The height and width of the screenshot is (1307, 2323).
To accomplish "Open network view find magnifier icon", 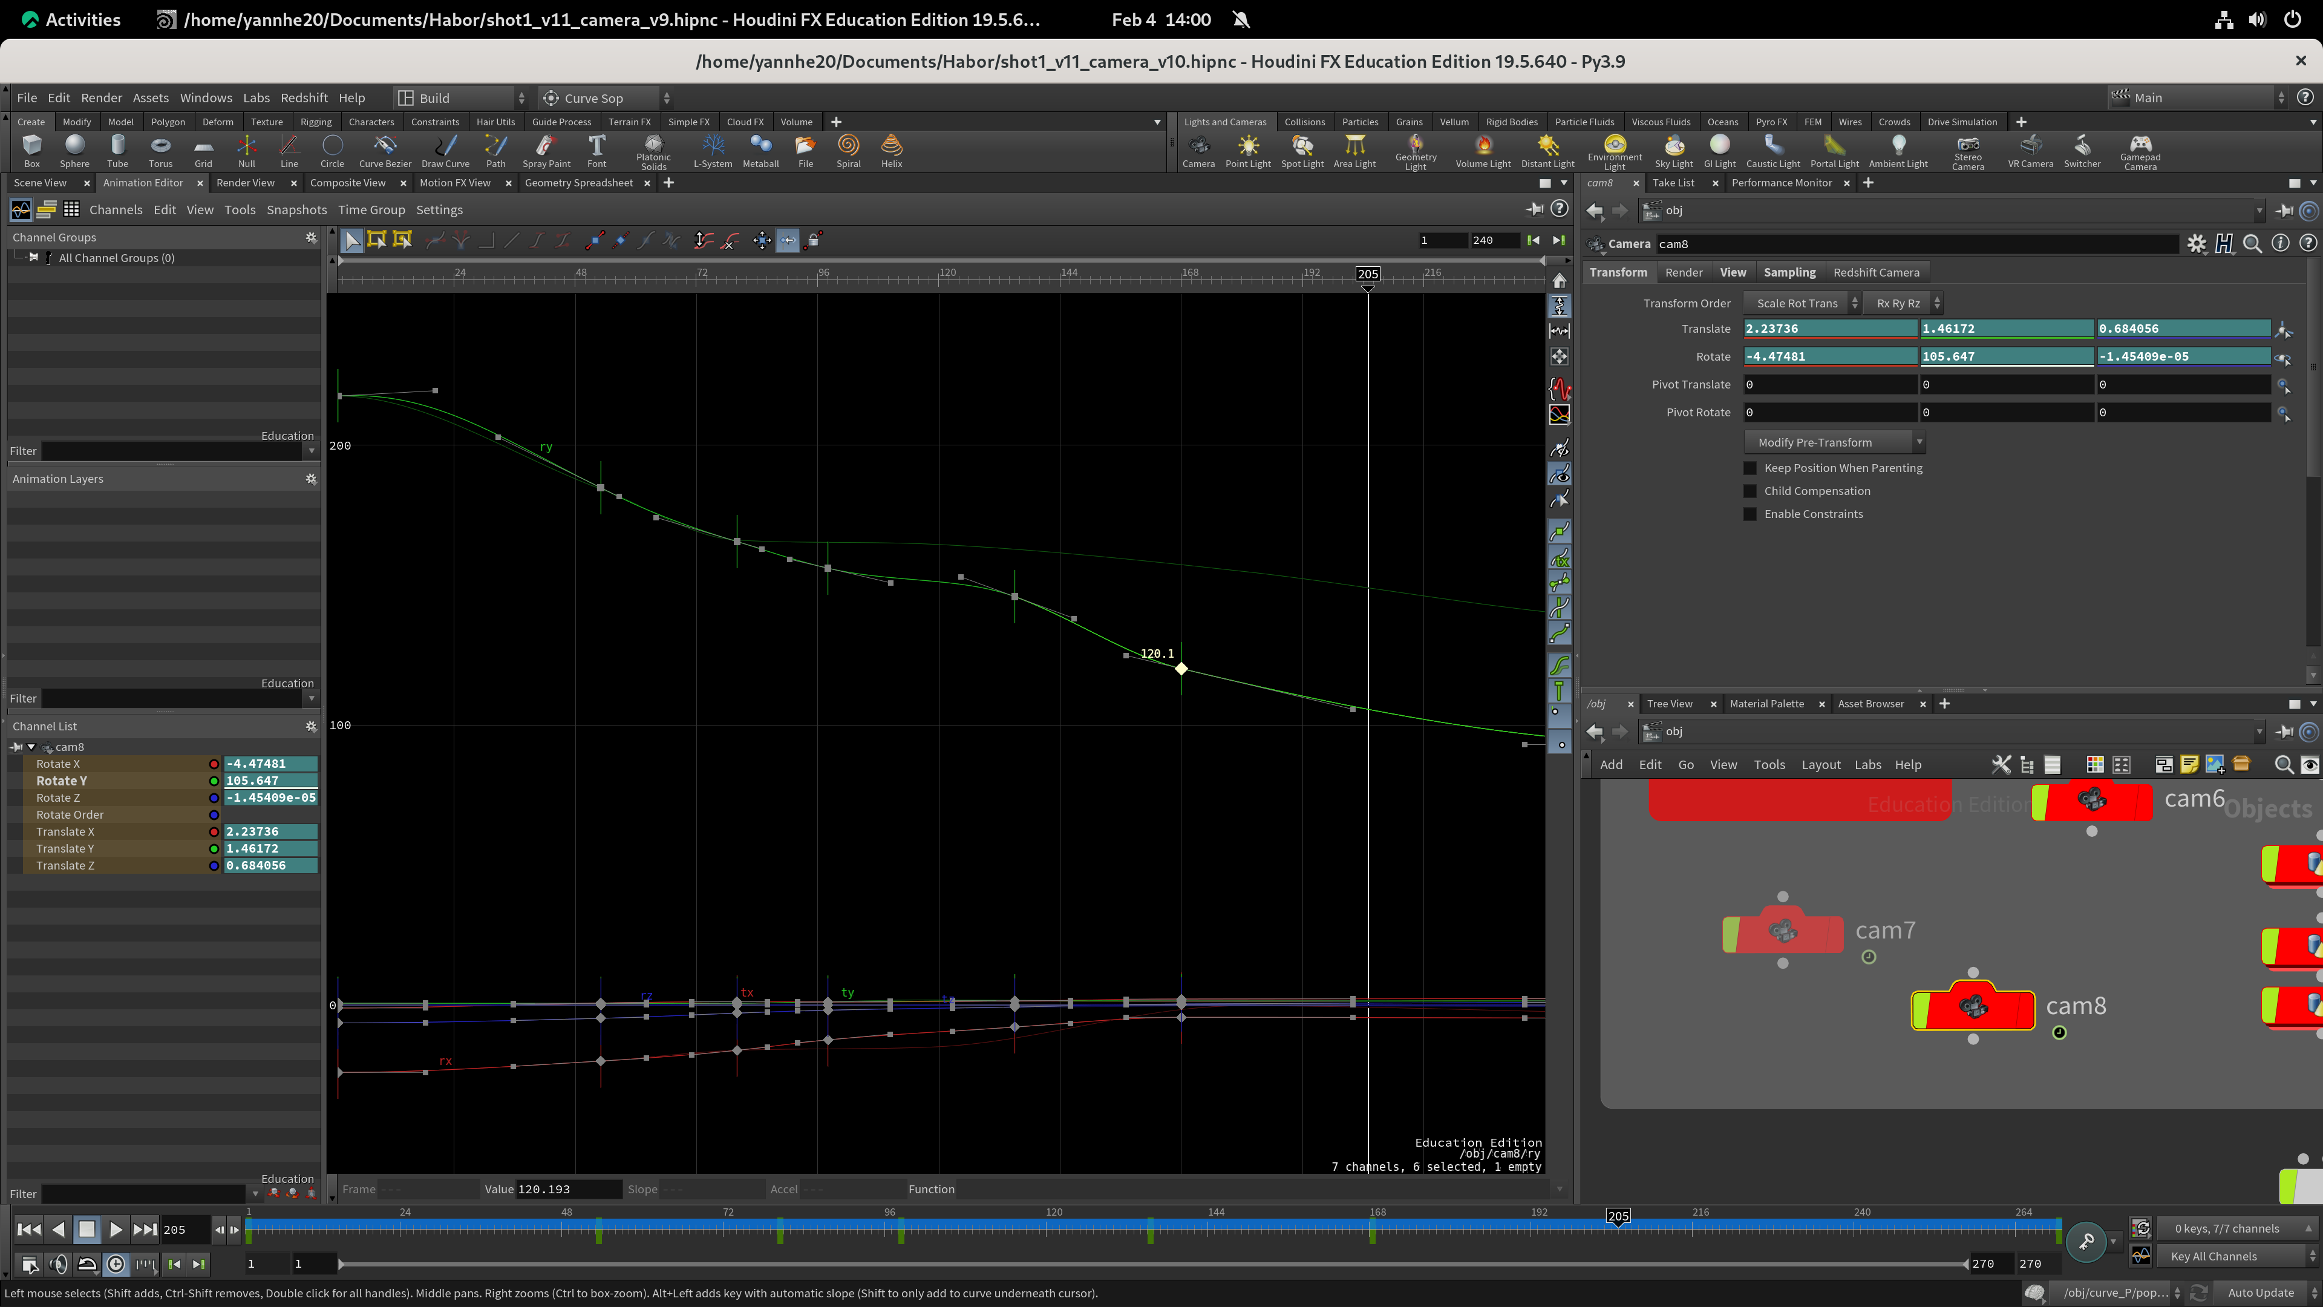I will (x=2283, y=765).
